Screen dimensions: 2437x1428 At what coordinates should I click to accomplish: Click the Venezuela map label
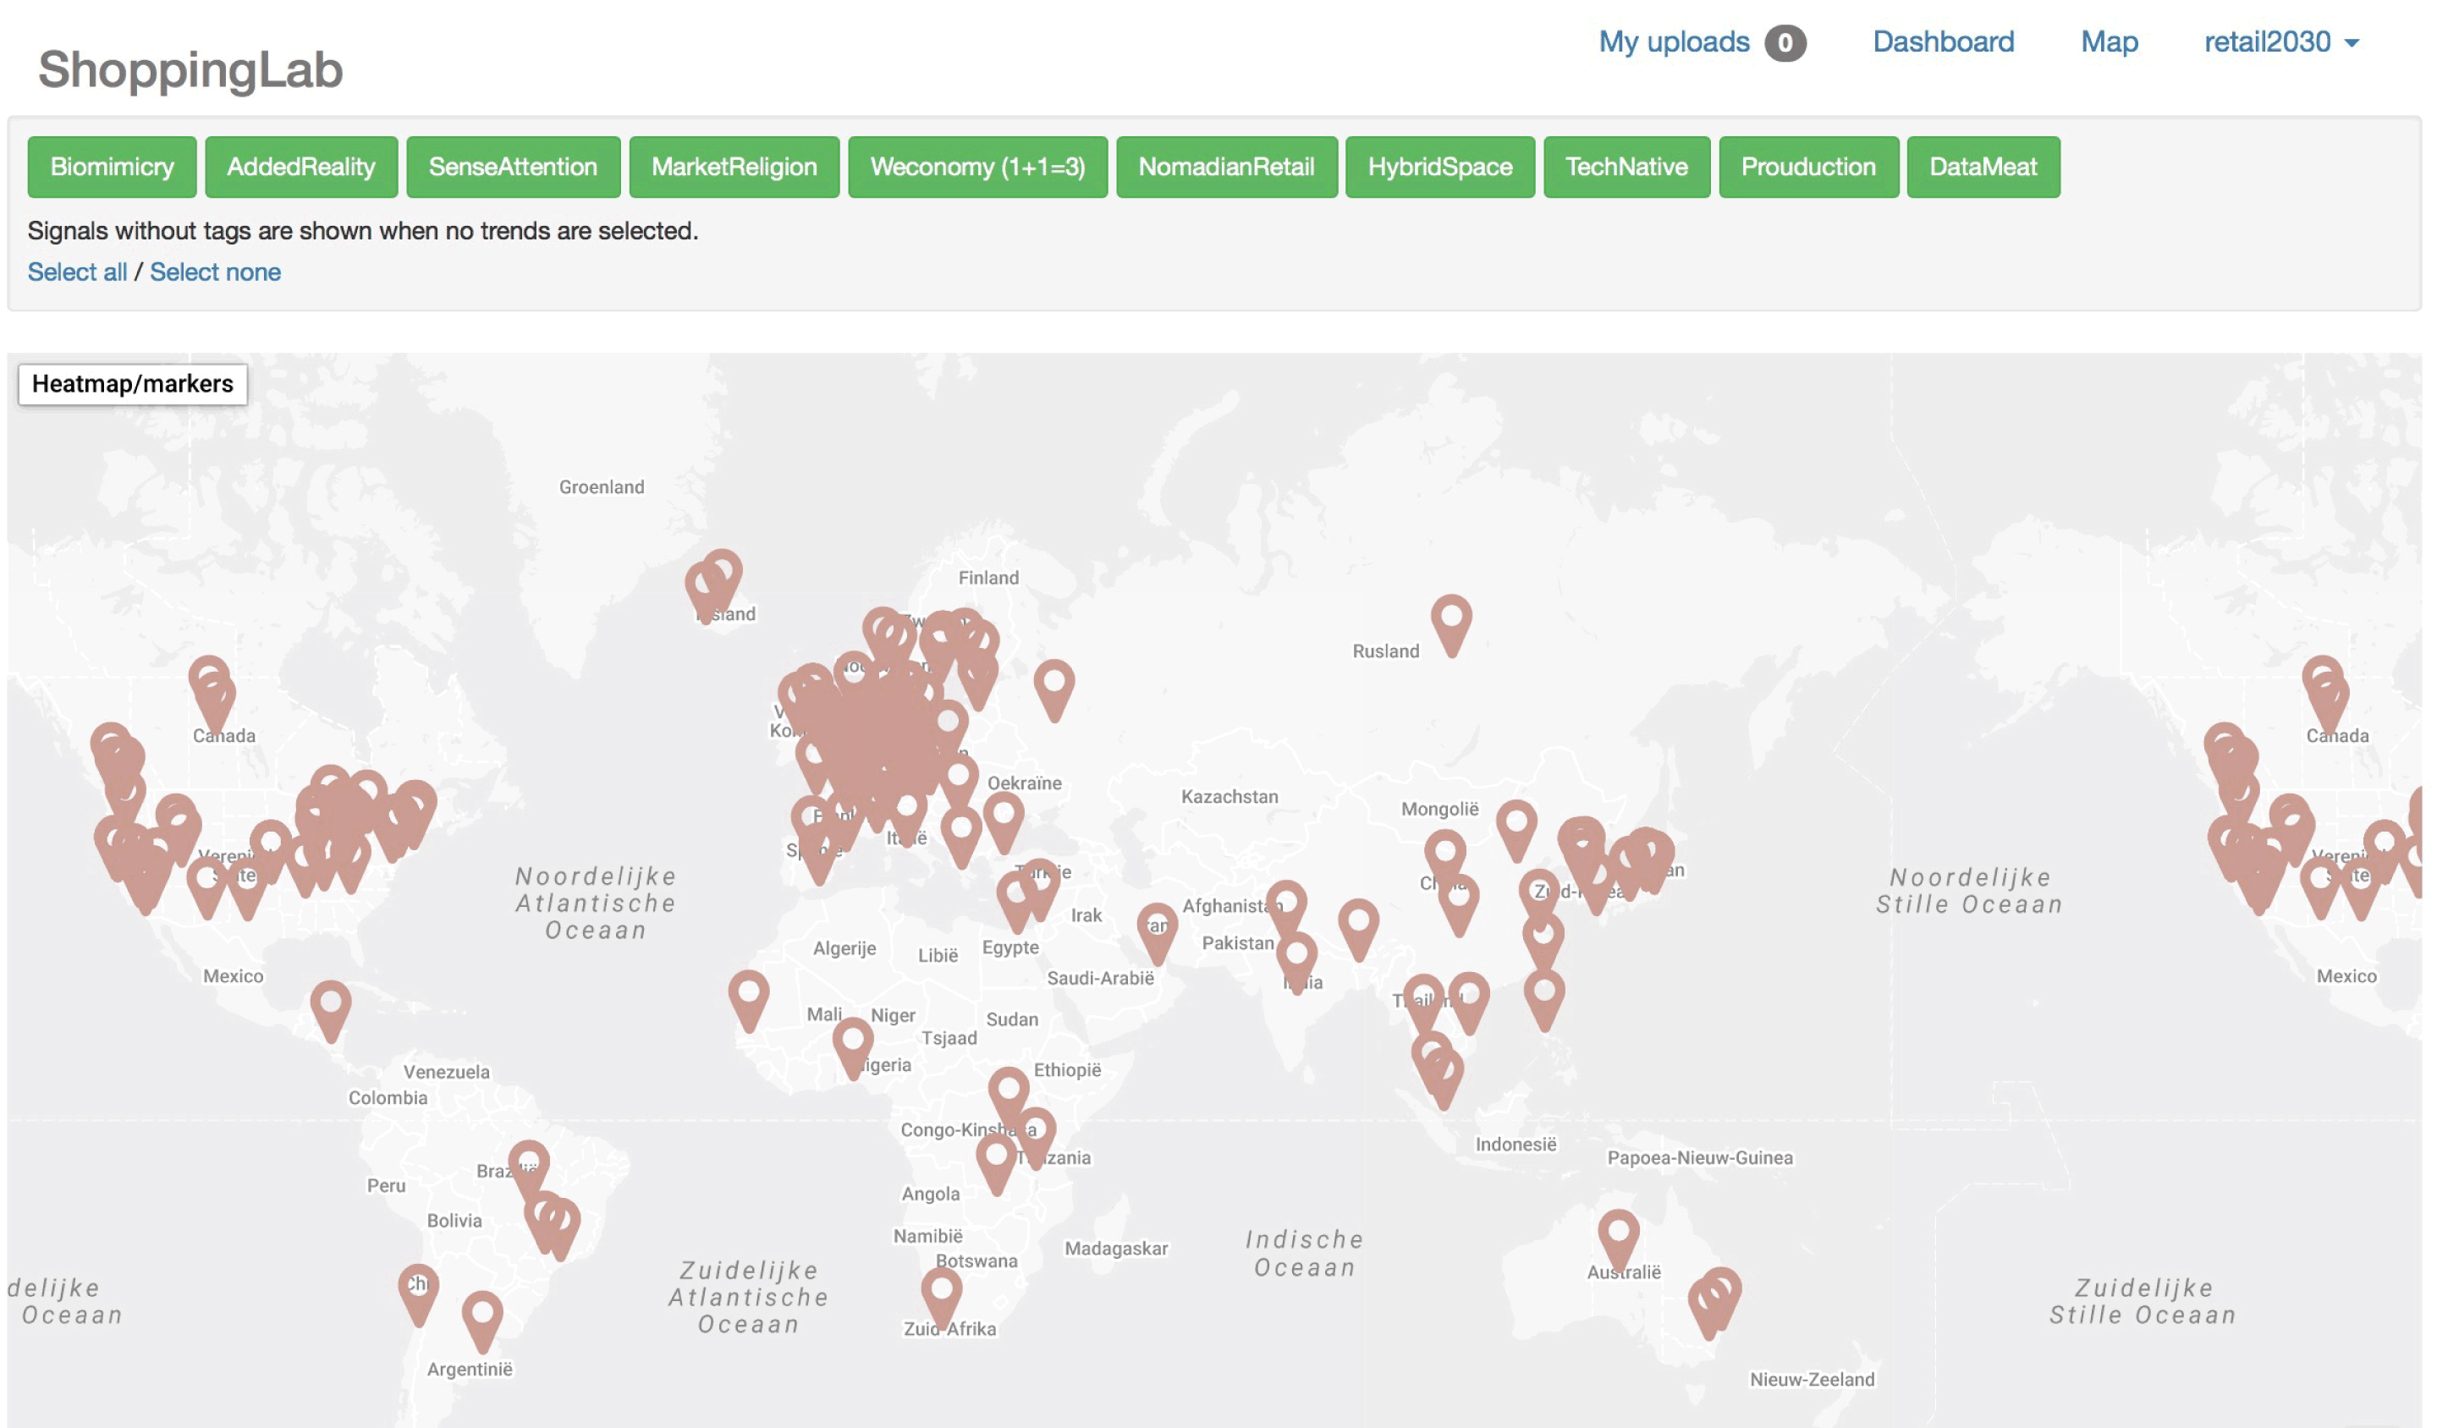[447, 1072]
